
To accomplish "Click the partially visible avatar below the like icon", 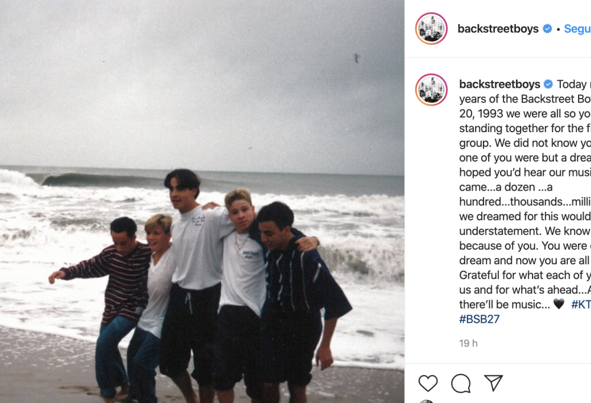I will coord(427,401).
